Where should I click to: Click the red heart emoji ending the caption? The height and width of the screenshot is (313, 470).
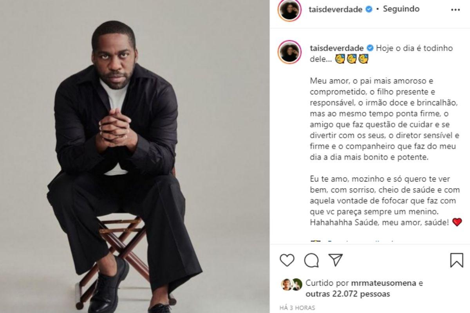457,223
